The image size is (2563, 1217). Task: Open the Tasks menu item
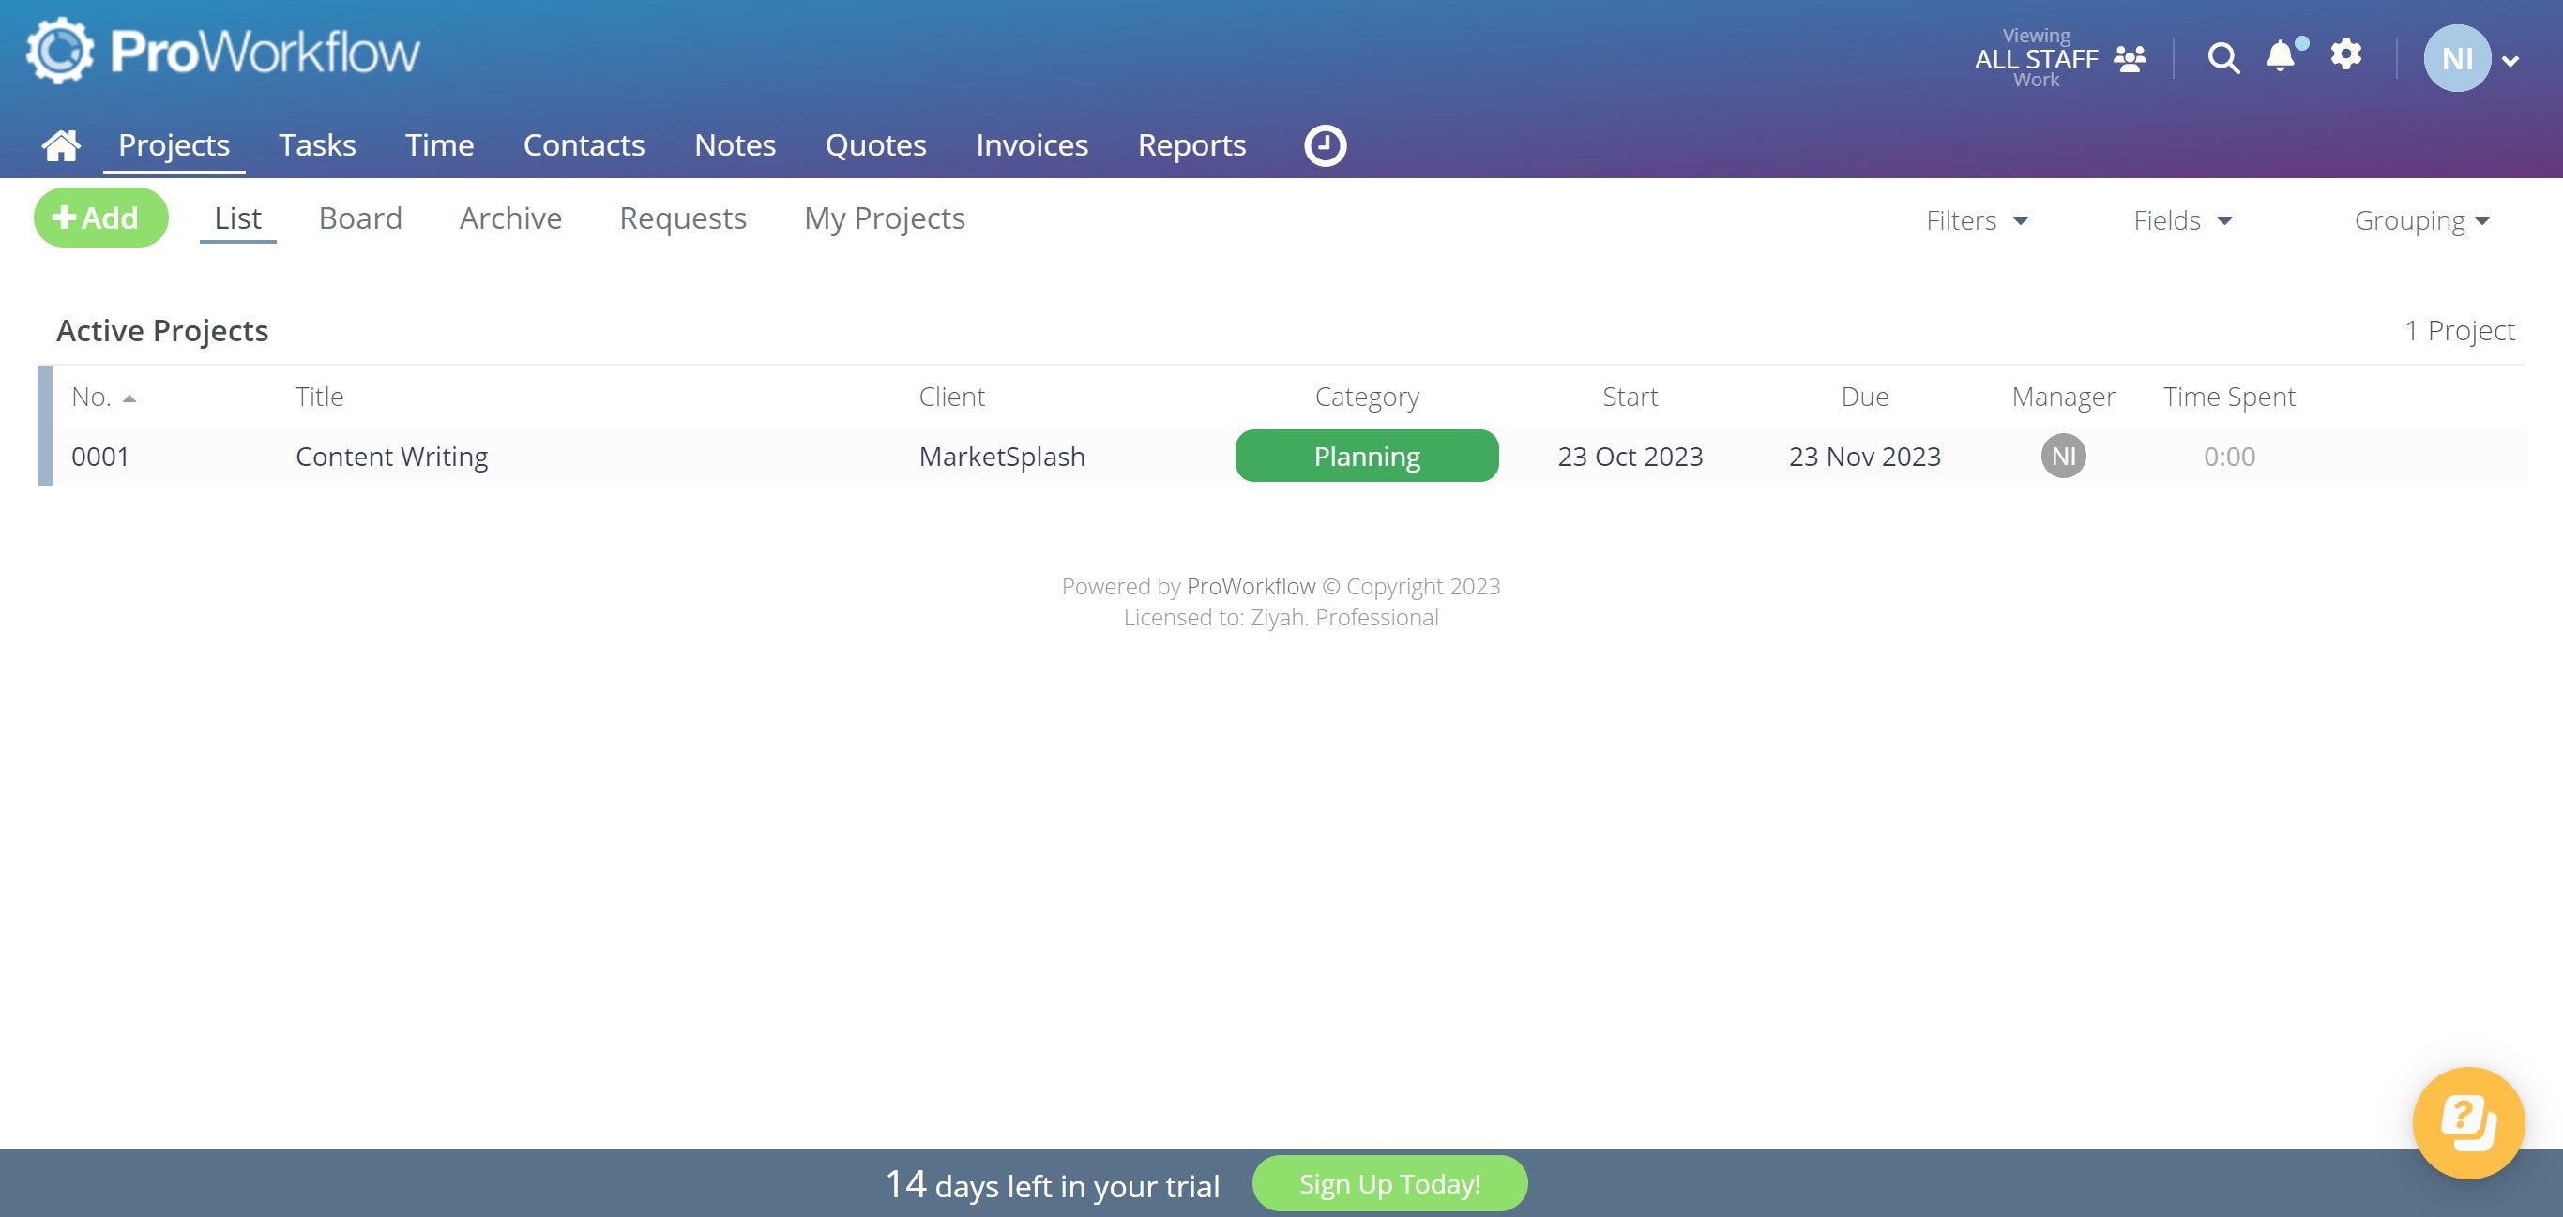(x=316, y=145)
